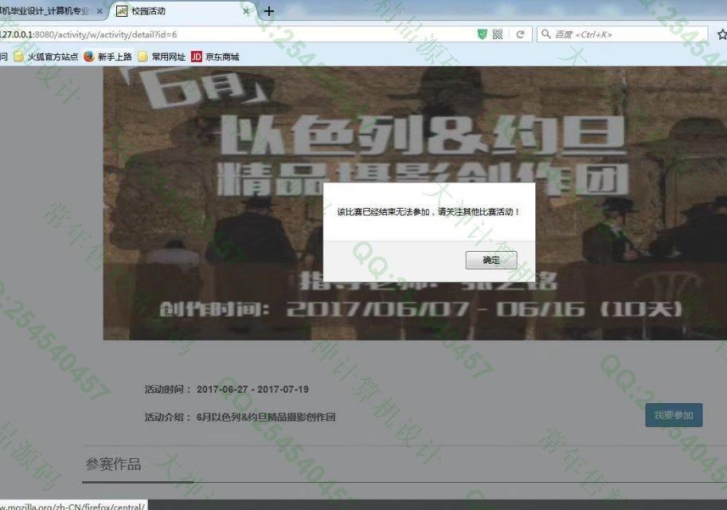This screenshot has height=510, width=727.
Task: Click the search magnifier icon
Action: coord(545,34)
